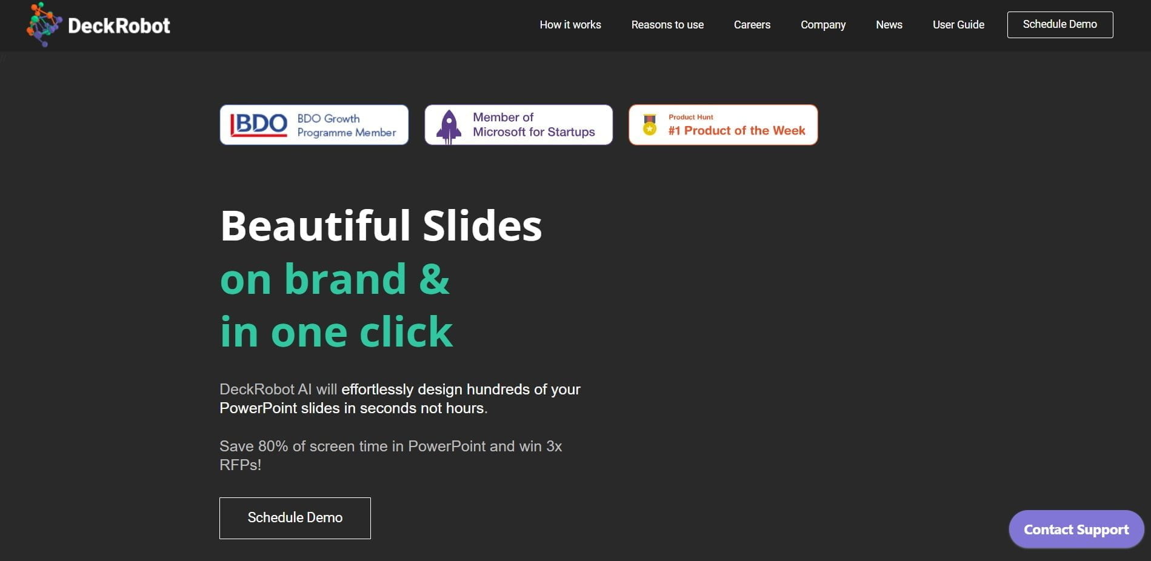Click the Product Hunt medal icon
The height and width of the screenshot is (561, 1151).
[x=650, y=125]
